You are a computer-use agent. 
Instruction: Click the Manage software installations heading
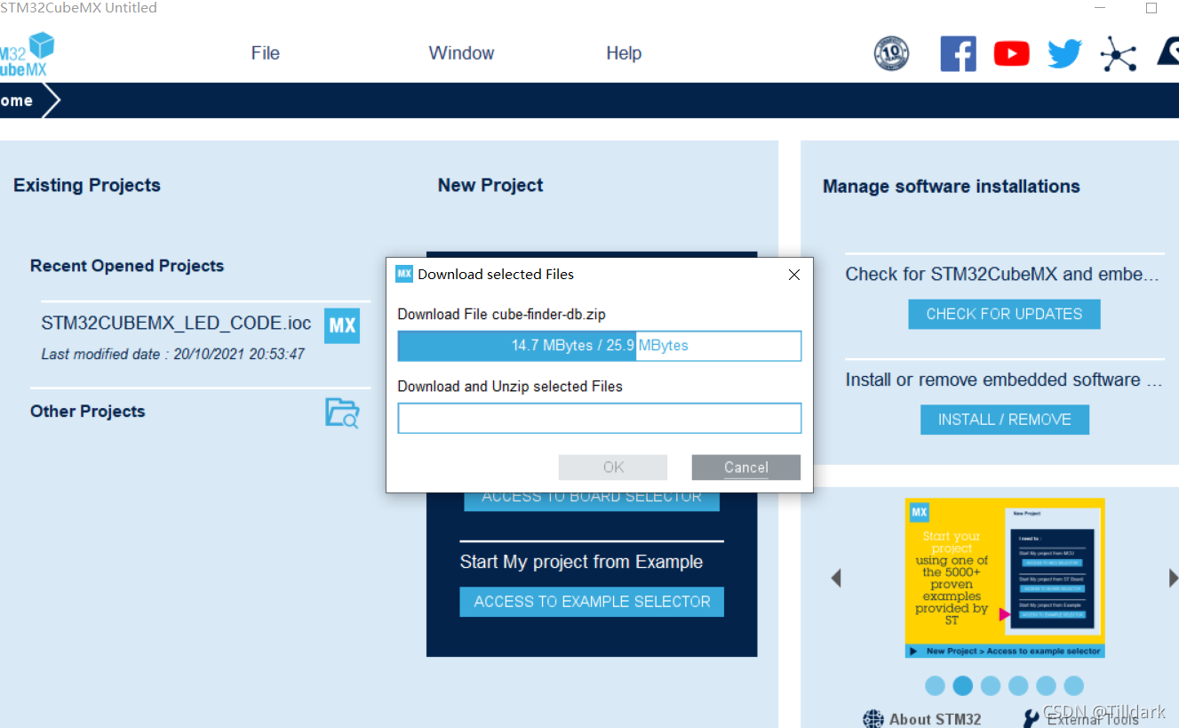(x=952, y=187)
